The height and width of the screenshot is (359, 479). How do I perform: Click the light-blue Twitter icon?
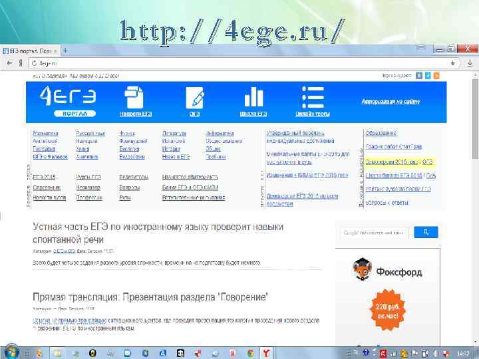point(428,75)
